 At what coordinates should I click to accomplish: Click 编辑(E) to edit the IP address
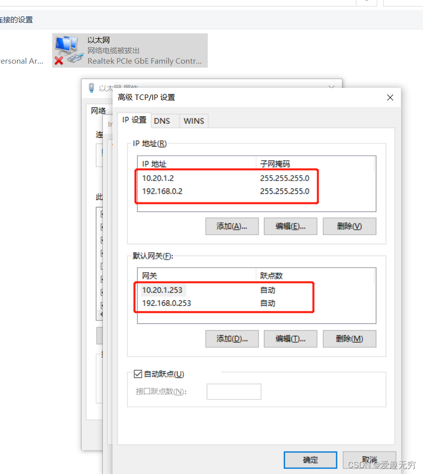click(290, 226)
